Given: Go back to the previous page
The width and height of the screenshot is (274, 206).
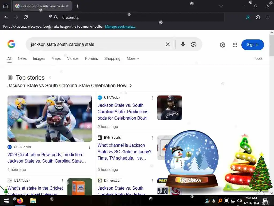Looking at the screenshot, I should 6,17.
